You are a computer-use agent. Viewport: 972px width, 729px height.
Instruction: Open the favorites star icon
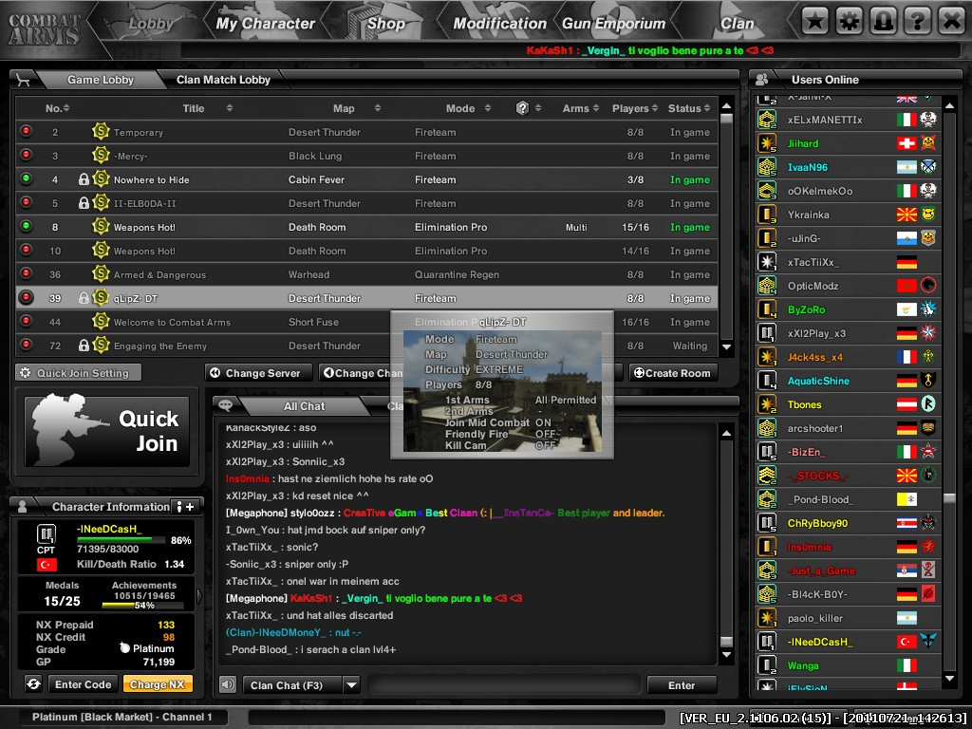814,21
